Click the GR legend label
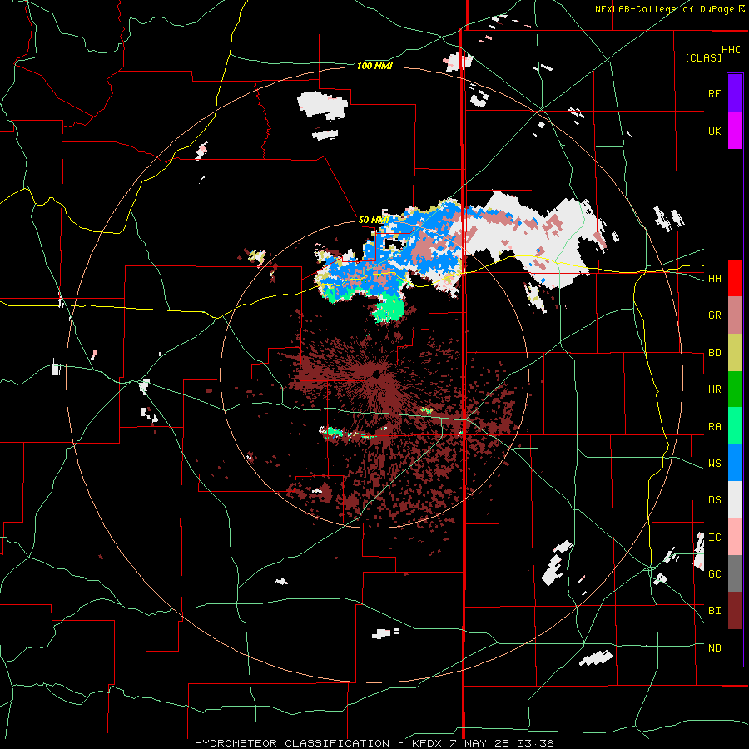The width and height of the screenshot is (749, 749). tap(714, 315)
